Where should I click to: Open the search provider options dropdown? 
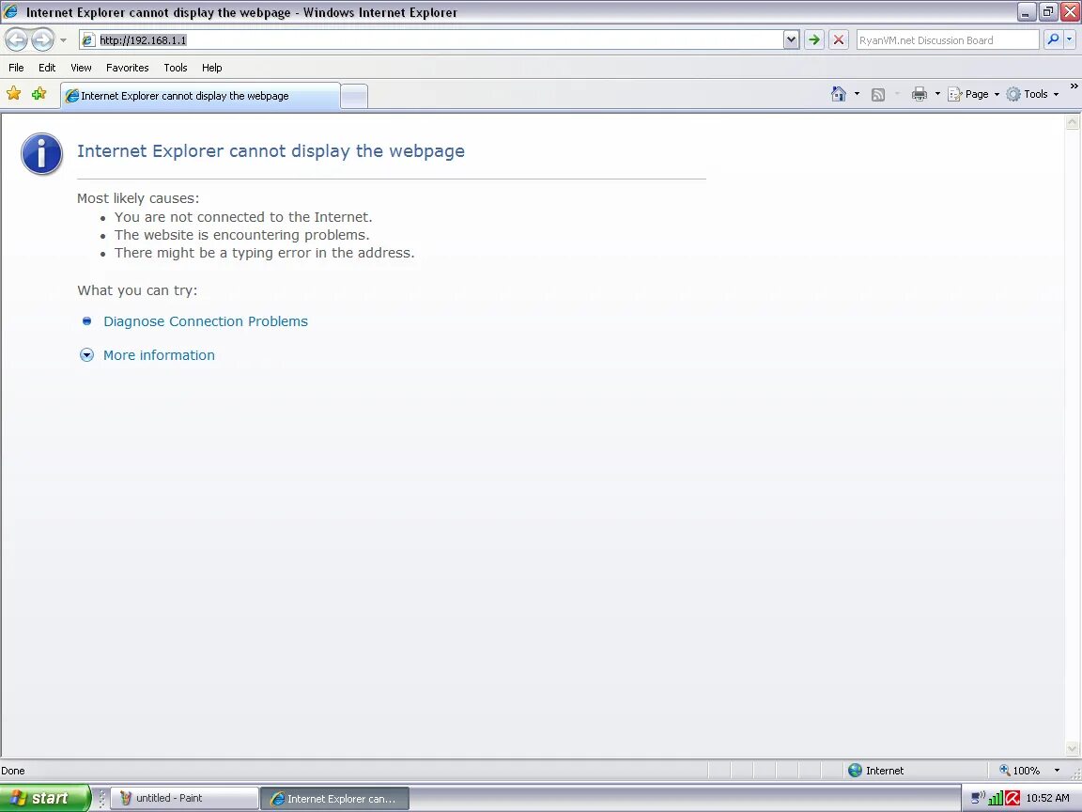pos(1070,40)
